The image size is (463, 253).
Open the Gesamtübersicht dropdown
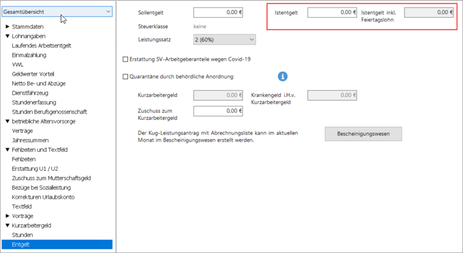tap(57, 12)
